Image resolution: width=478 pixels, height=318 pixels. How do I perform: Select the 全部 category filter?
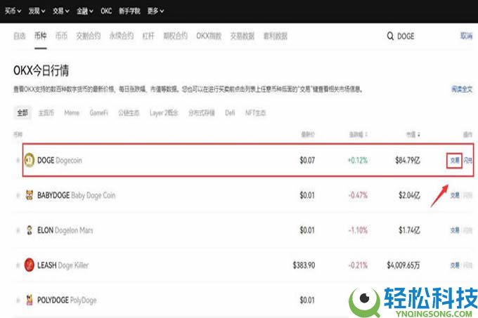pos(22,113)
